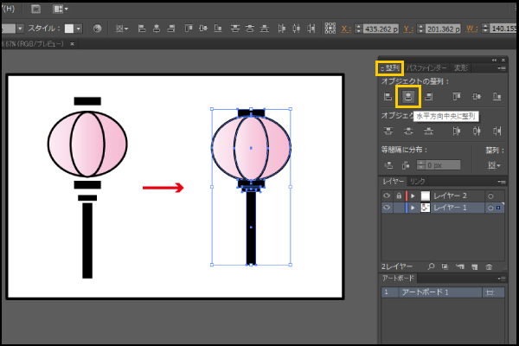Click horizontal align center icon in Align panel
The height and width of the screenshot is (346, 519).
[407, 97]
